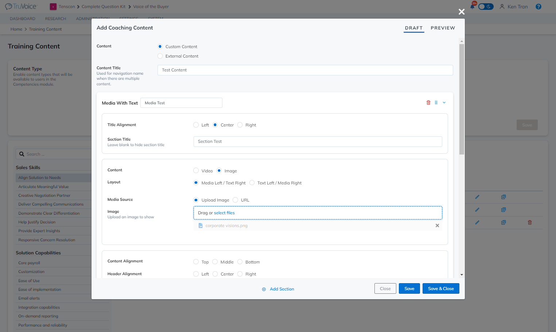Go to Home in the breadcrumb
This screenshot has height=332, width=556.
tap(16, 29)
